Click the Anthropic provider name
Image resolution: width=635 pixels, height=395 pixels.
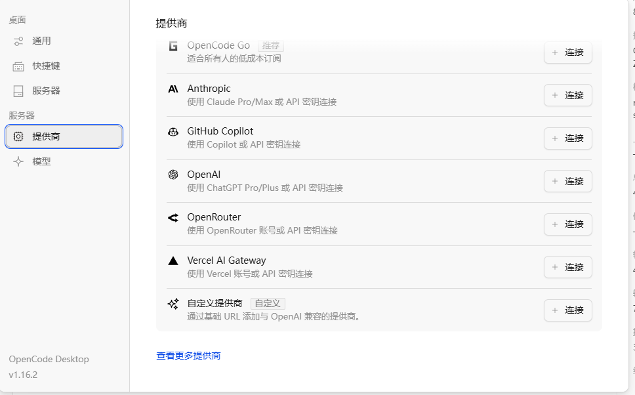click(209, 89)
